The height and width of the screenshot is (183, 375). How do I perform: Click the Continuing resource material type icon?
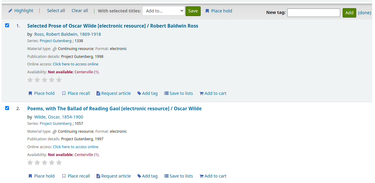point(54,49)
